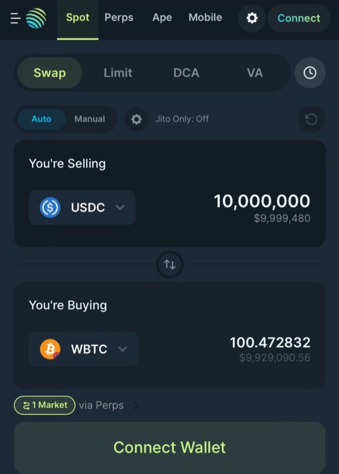
Task: Open the hamburger menu icon
Action: tap(16, 18)
